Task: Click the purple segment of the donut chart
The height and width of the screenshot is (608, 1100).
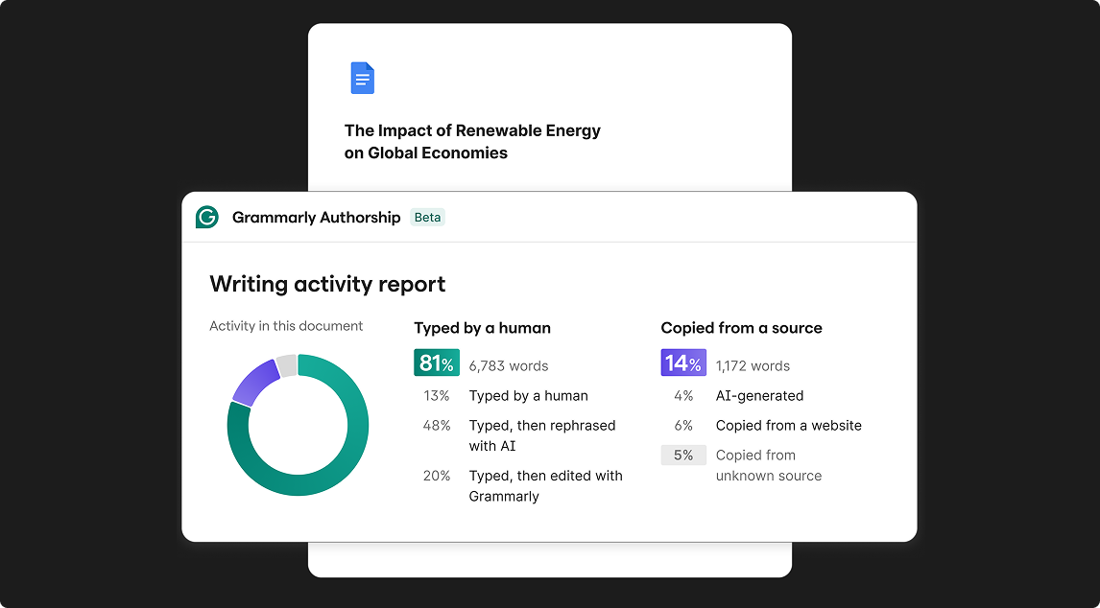Action: click(254, 382)
